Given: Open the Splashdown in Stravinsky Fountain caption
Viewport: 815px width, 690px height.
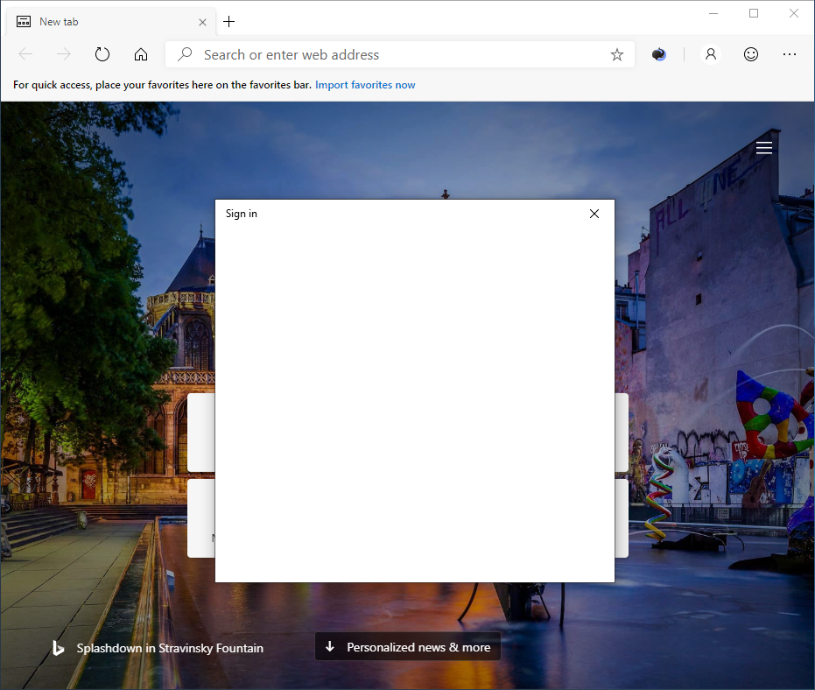Looking at the screenshot, I should (x=170, y=648).
